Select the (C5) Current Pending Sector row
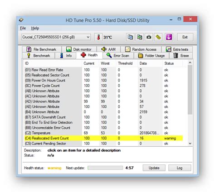Viewport: 215px width, 193px height. pyautogui.click(x=103, y=144)
